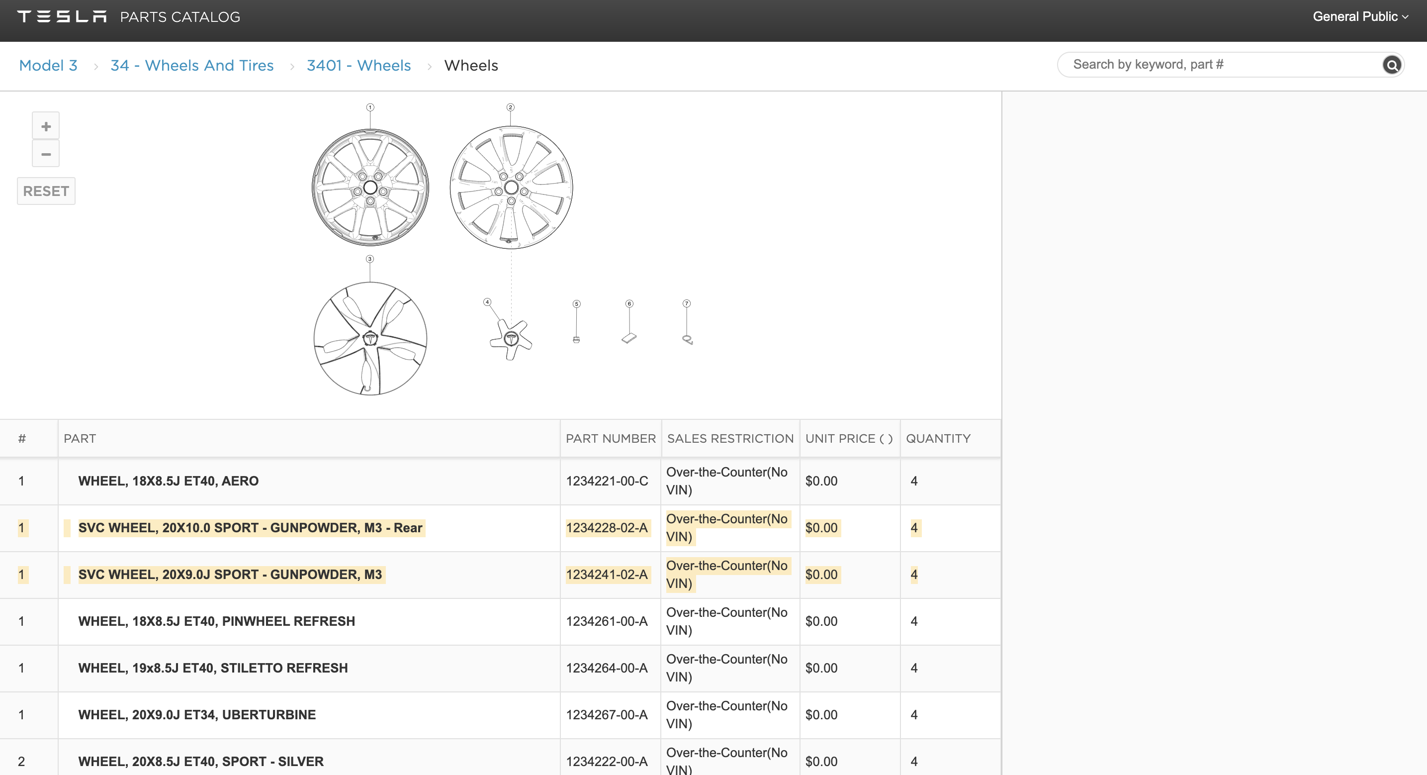Viewport: 1427px width, 775px height.
Task: Open 34 - Wheels And Tires breadcrumb
Action: coord(192,66)
